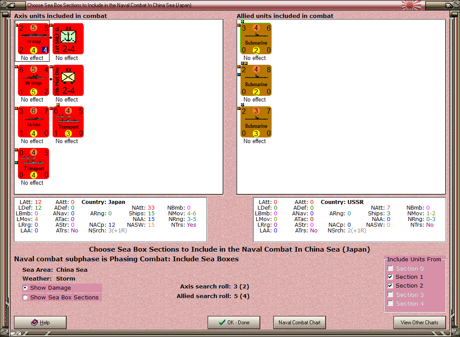This screenshot has height=337, width=460.
Task: Click the 'No effect' label under CV Akagi
Action: coord(32,58)
